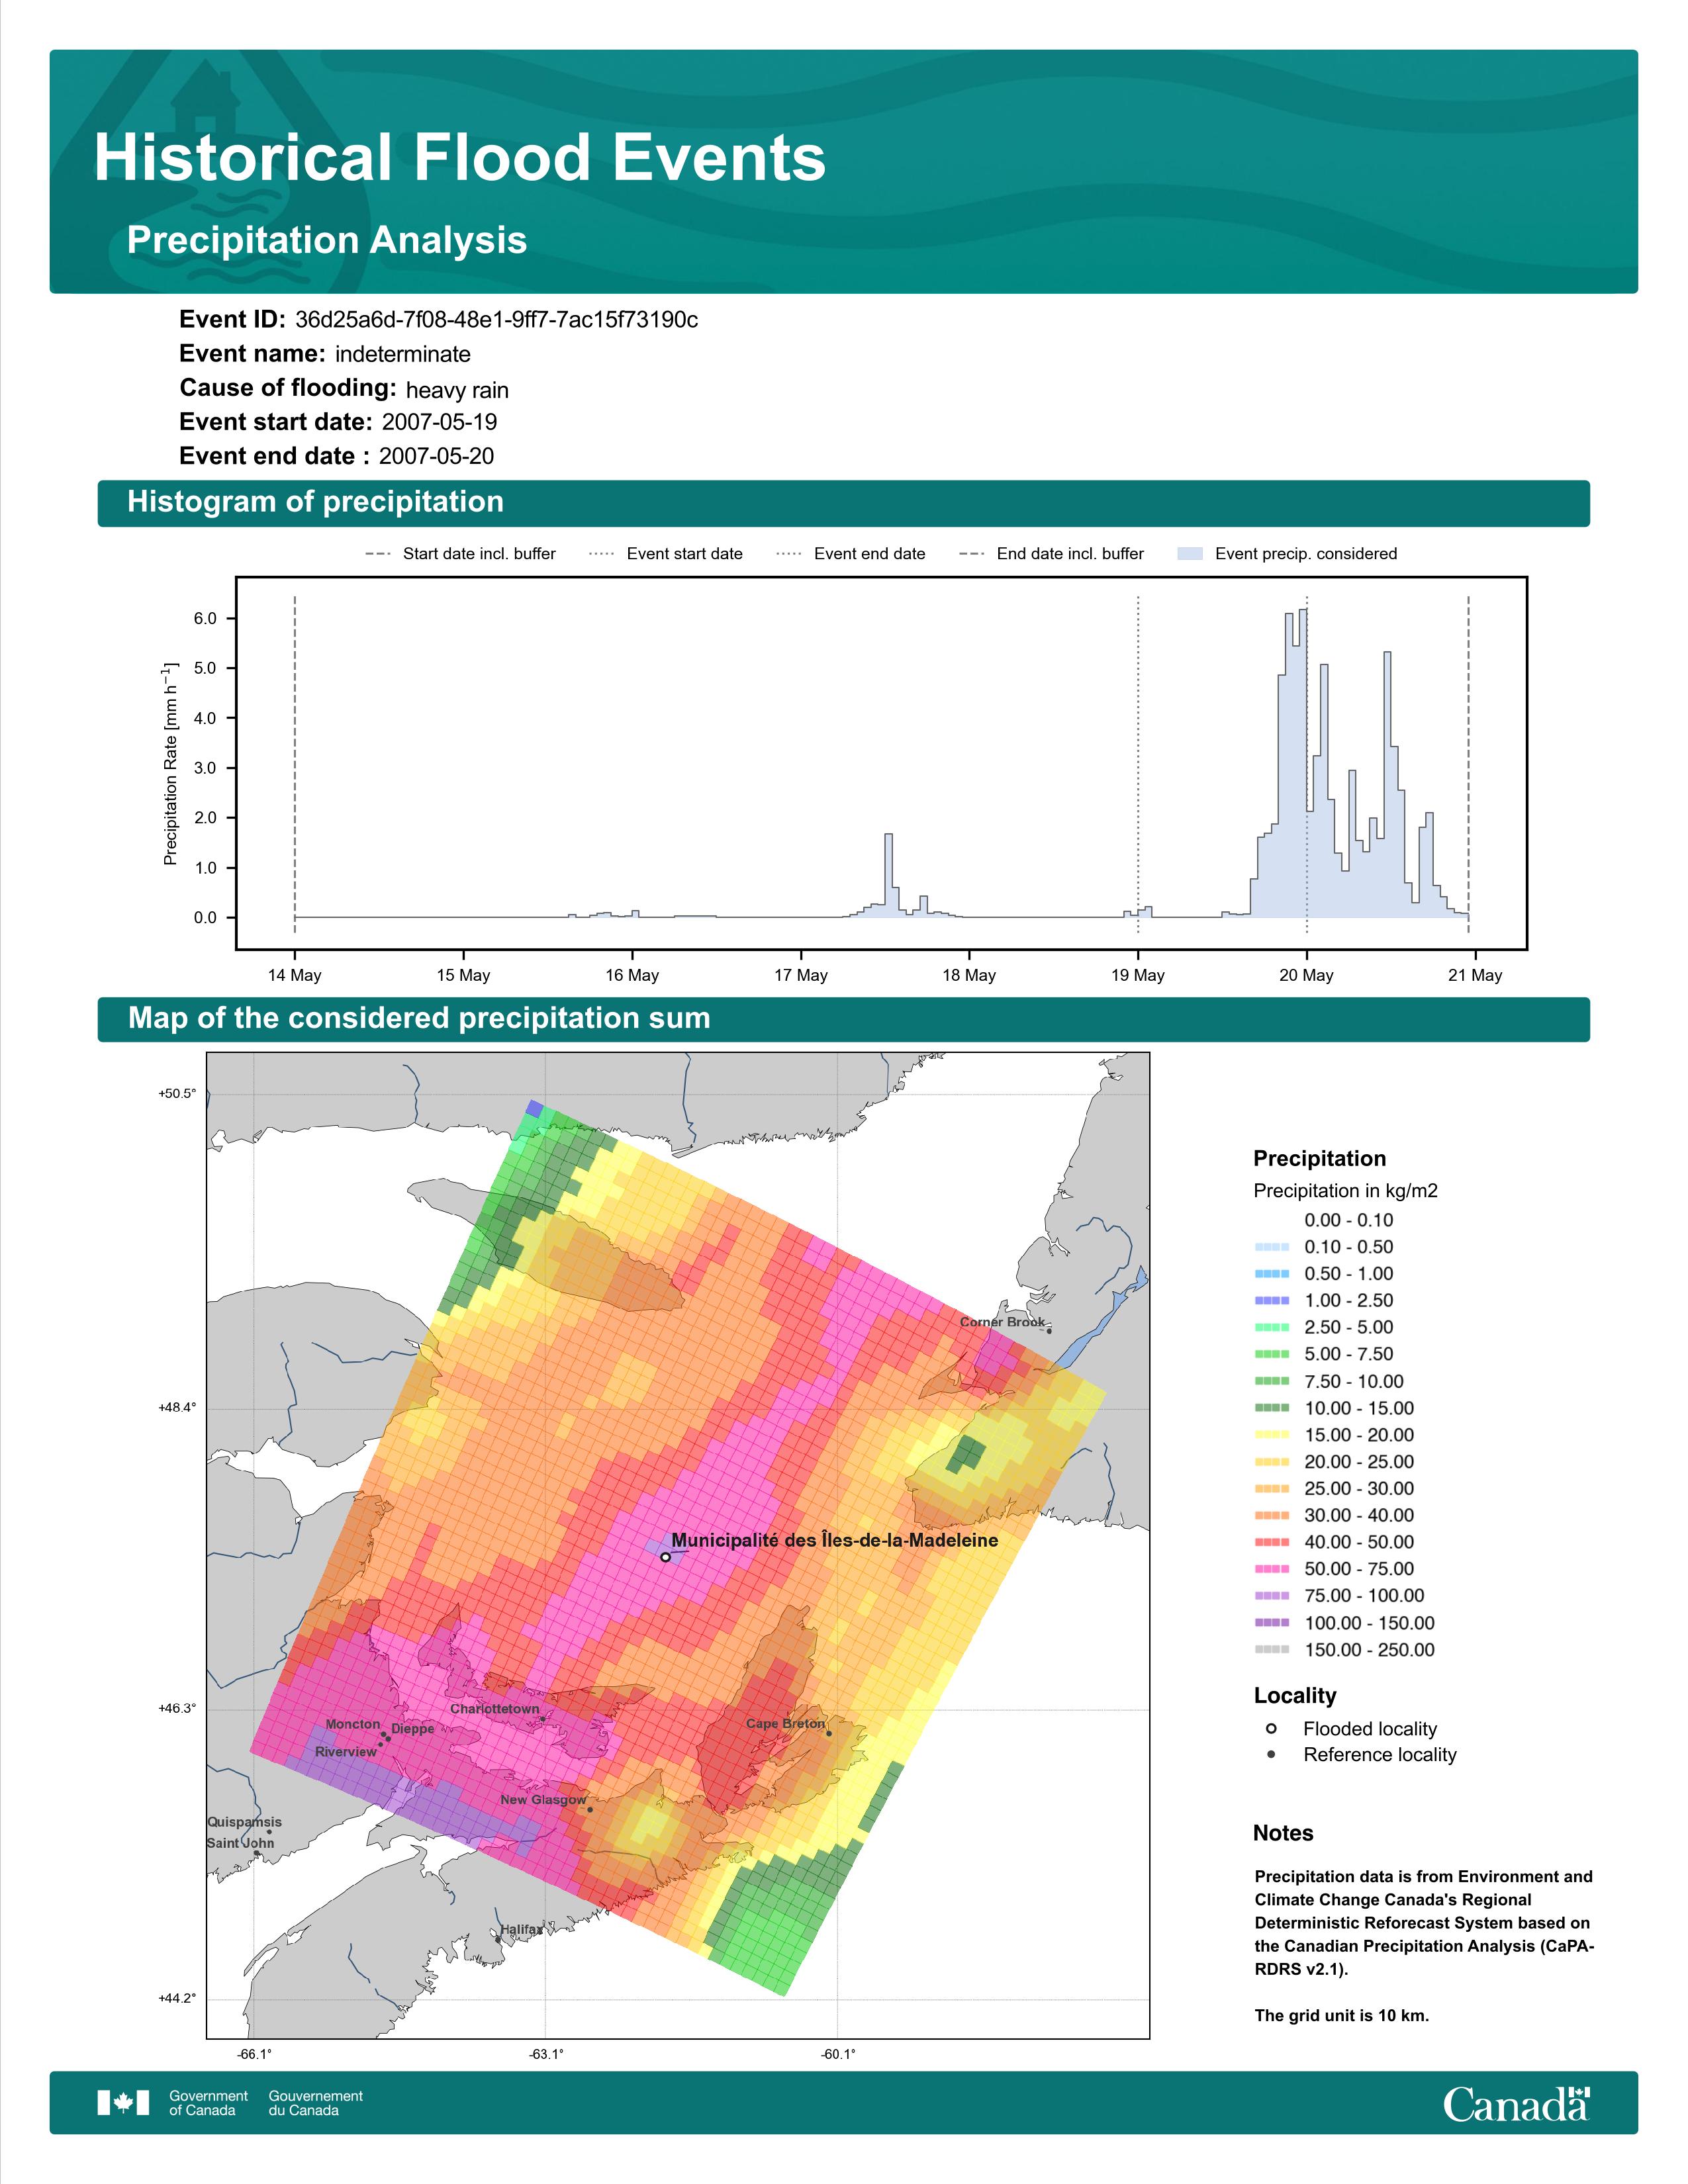Select the Event ID value 36d25a6d-7f08-48e1-9ff7-7ac15f73190c
The width and height of the screenshot is (1688, 2184).
(496, 320)
